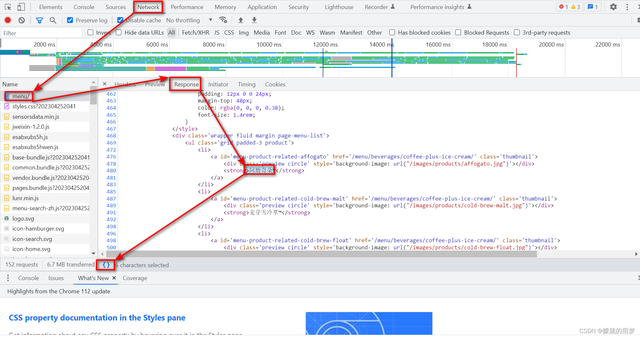The width and height of the screenshot is (640, 337).
Task: Switch to the Performance tab
Action: click(187, 7)
